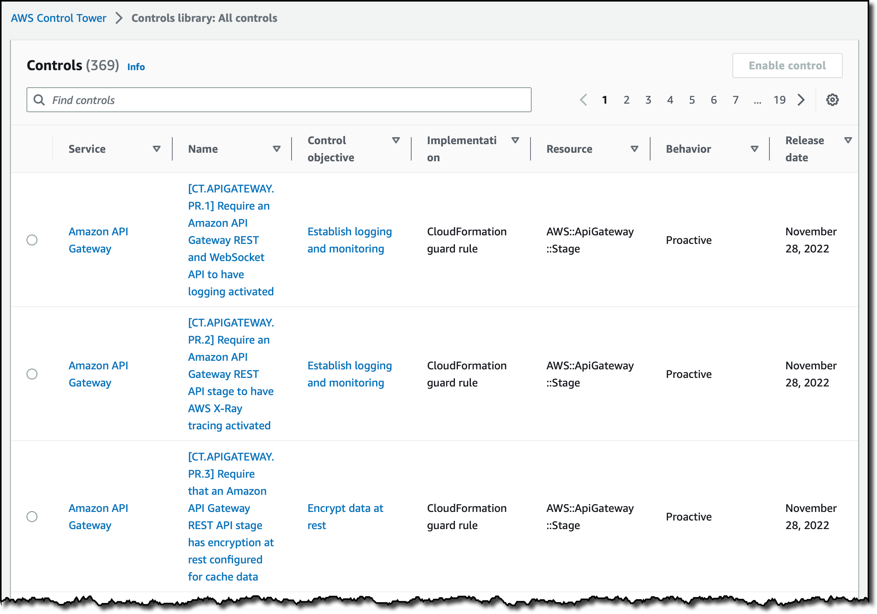Sort by Name column arrow
877x614 pixels.
(277, 149)
